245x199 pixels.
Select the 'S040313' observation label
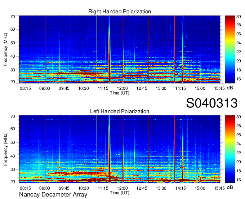point(212,103)
